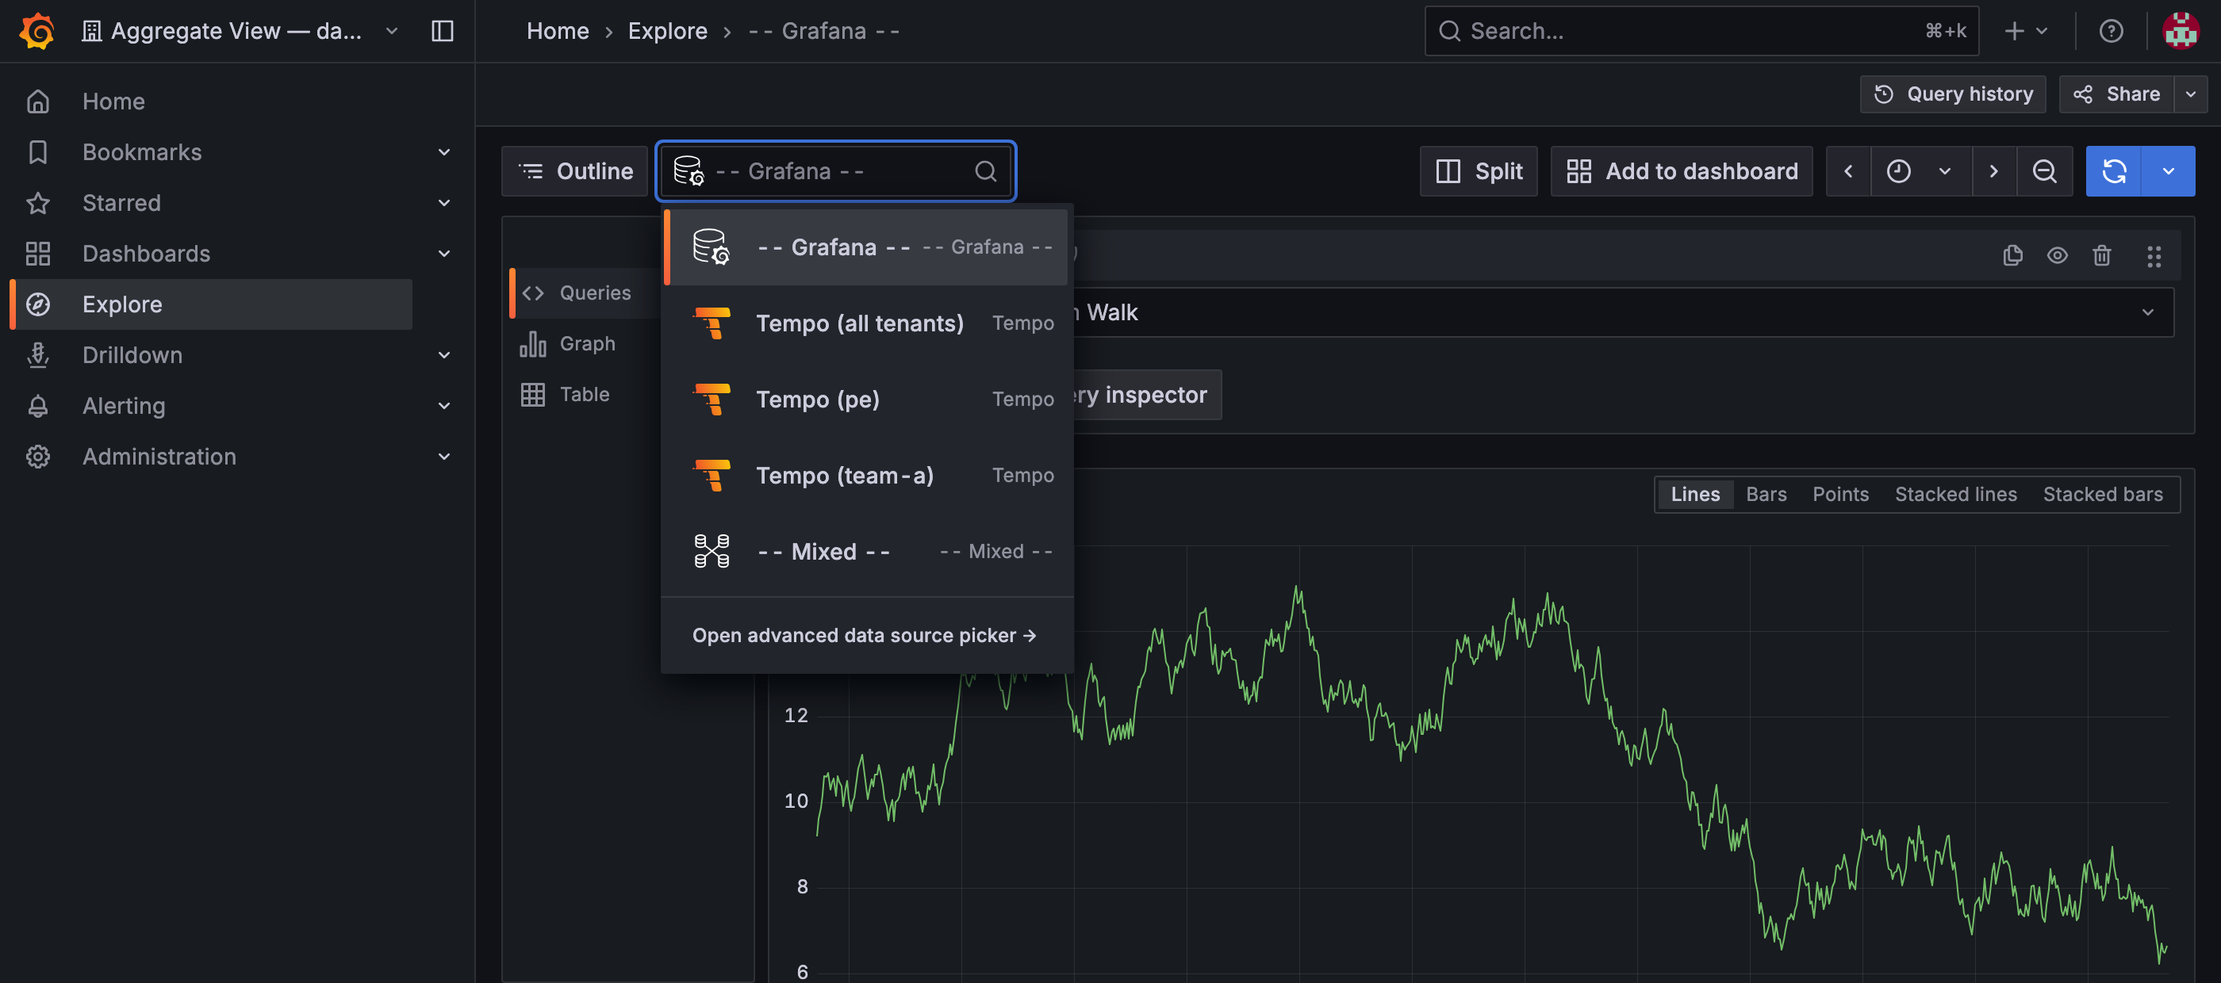Switch graph style to Stacked bars
2221x983 pixels.
(2102, 495)
